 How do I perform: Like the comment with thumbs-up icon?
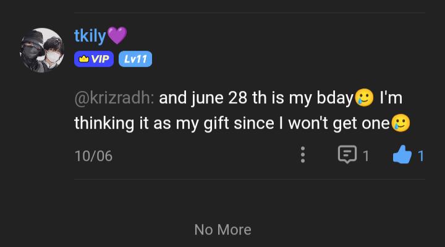coord(402,154)
